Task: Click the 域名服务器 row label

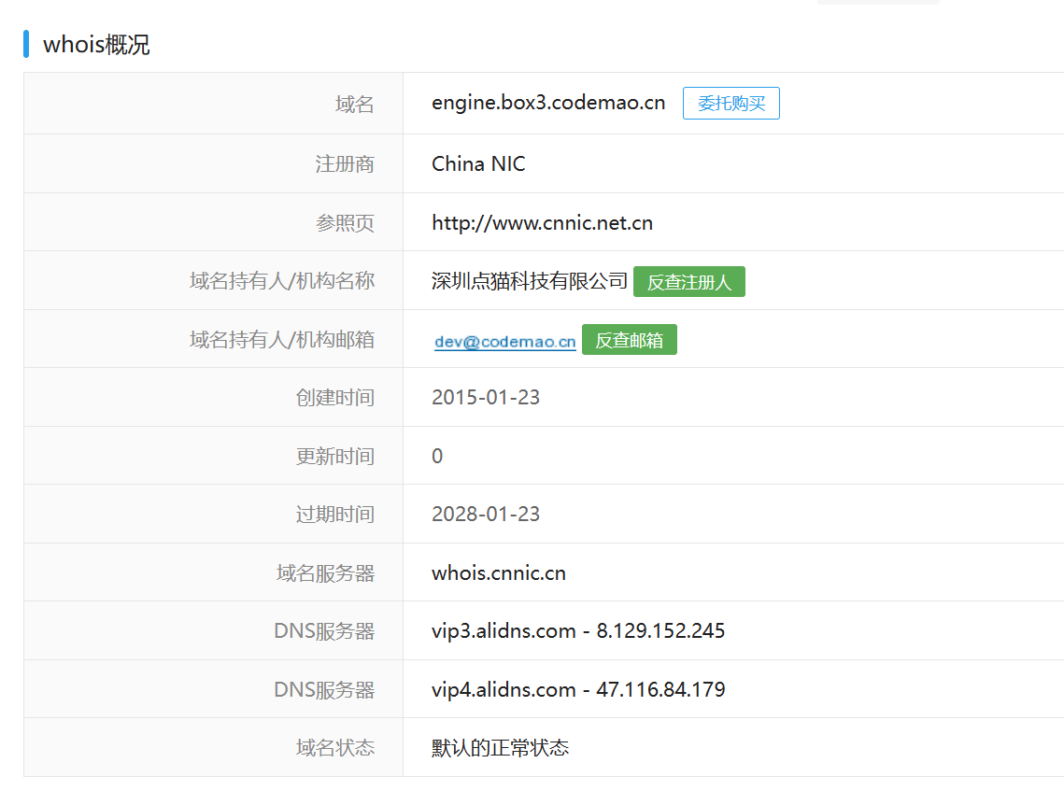Action: click(325, 573)
